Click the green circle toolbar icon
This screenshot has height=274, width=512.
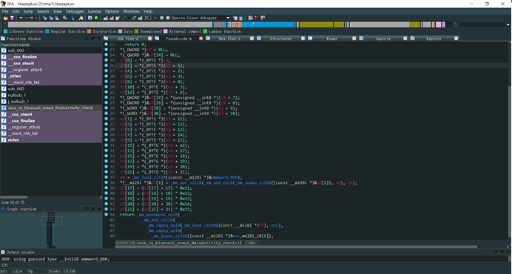pos(96,18)
